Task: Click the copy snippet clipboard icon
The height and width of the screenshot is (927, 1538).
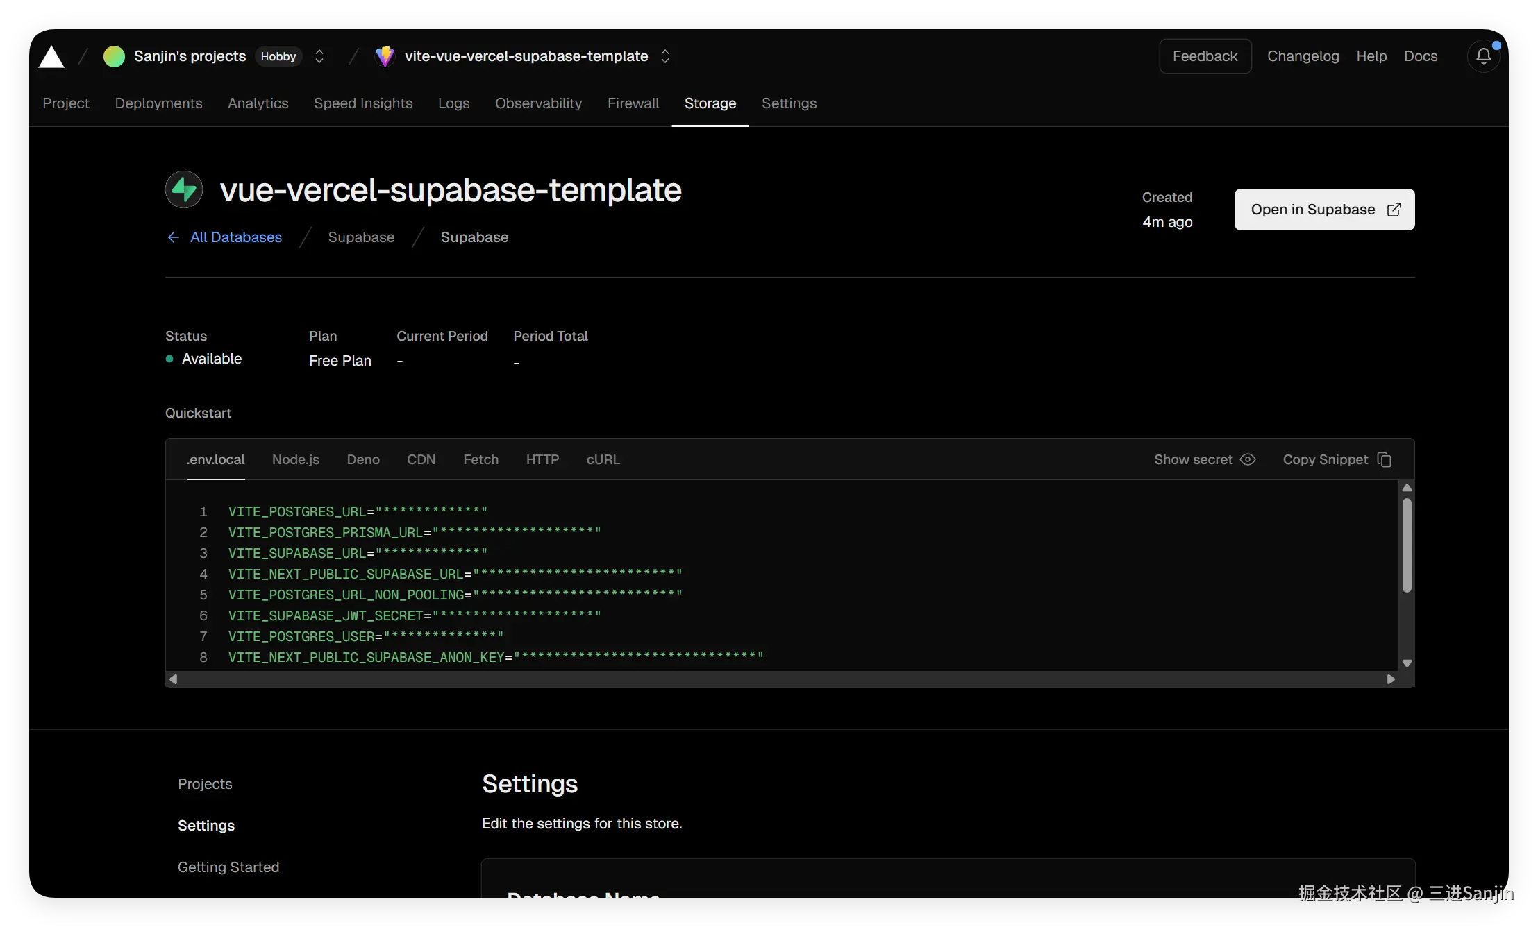Action: 1385,460
